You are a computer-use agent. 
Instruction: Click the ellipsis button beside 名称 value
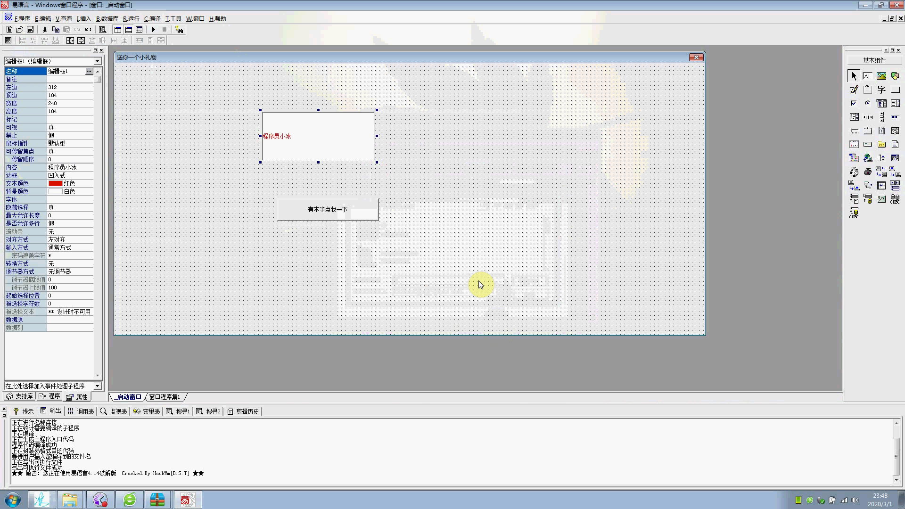[89, 71]
